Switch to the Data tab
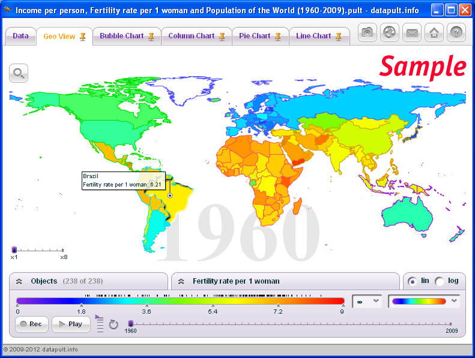The image size is (475, 358). point(20,36)
